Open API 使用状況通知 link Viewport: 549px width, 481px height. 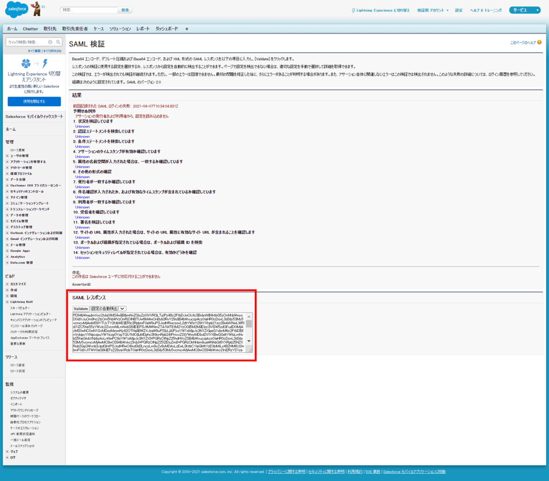pyautogui.click(x=22, y=434)
